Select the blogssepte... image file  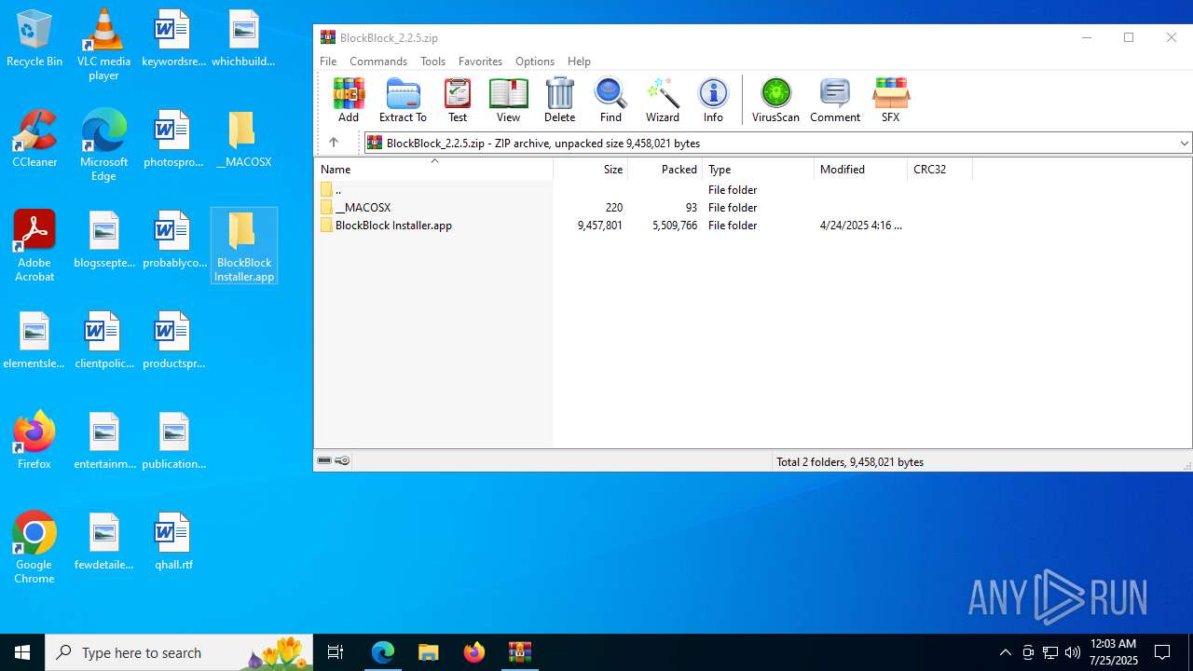point(103,240)
